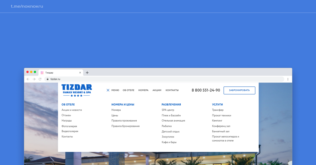The height and width of the screenshot is (165, 316).
Task: Click the browser forward arrow
Action: tap(34, 79)
